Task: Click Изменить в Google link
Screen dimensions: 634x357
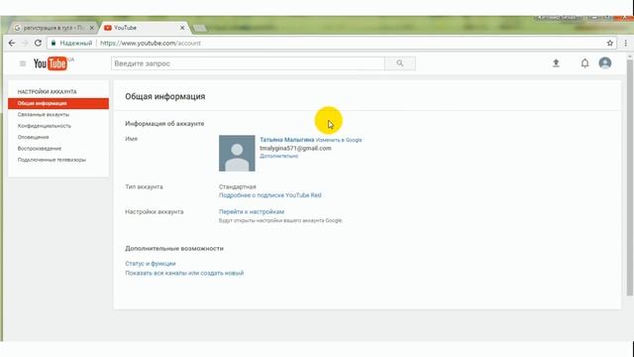Action: click(339, 140)
